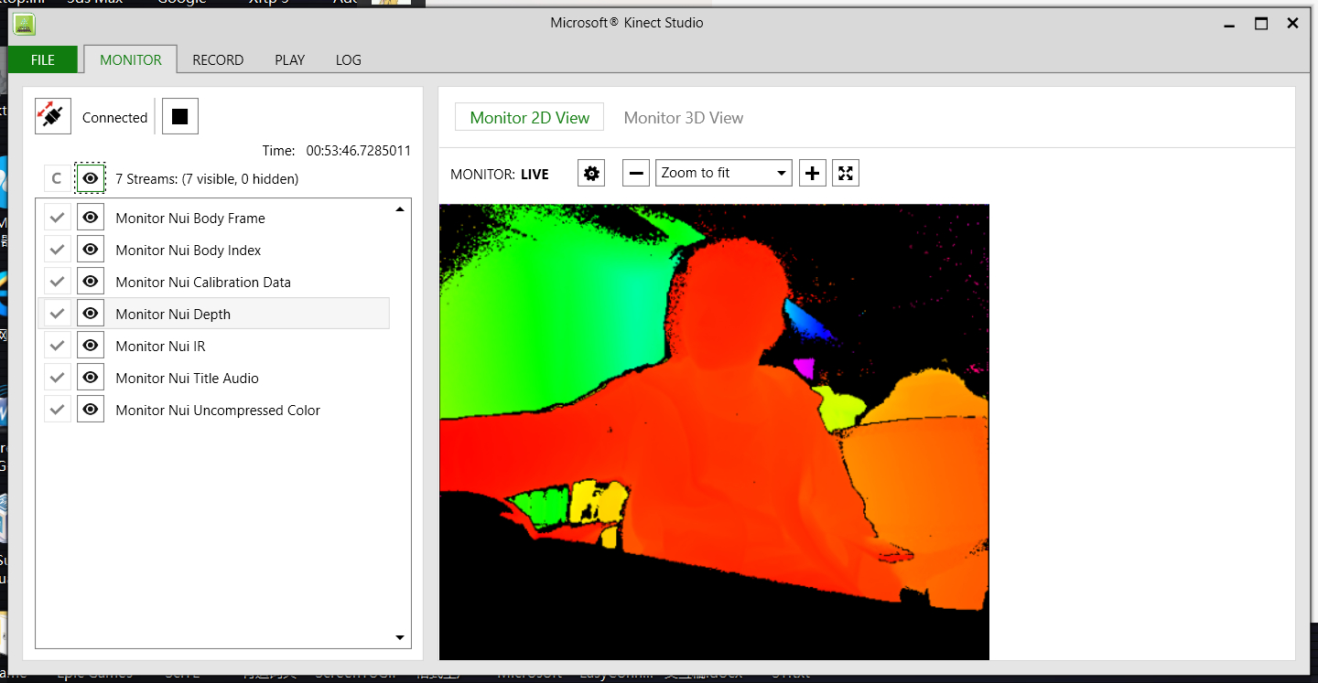Switch to the MONITOR tab

click(131, 59)
